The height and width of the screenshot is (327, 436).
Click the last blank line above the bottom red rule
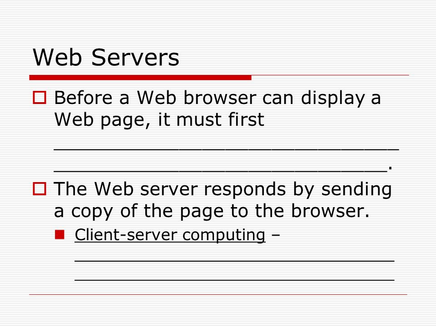tap(234, 280)
